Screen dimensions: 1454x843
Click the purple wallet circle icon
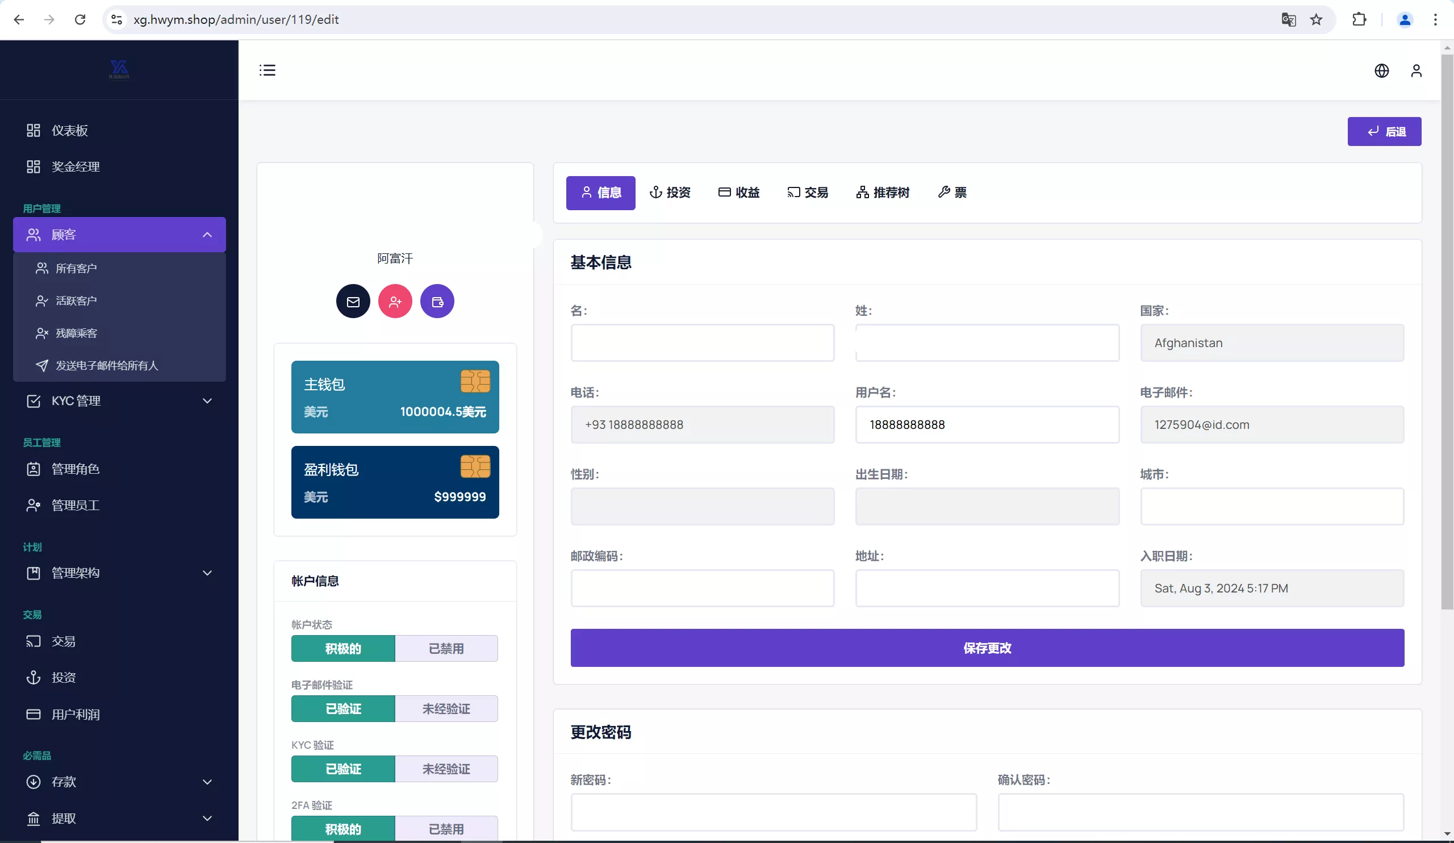pos(437,301)
